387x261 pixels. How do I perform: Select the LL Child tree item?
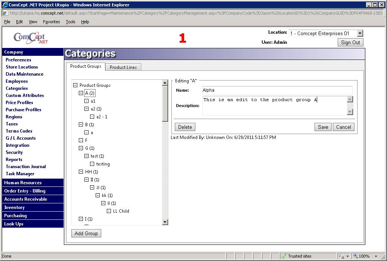(x=121, y=211)
